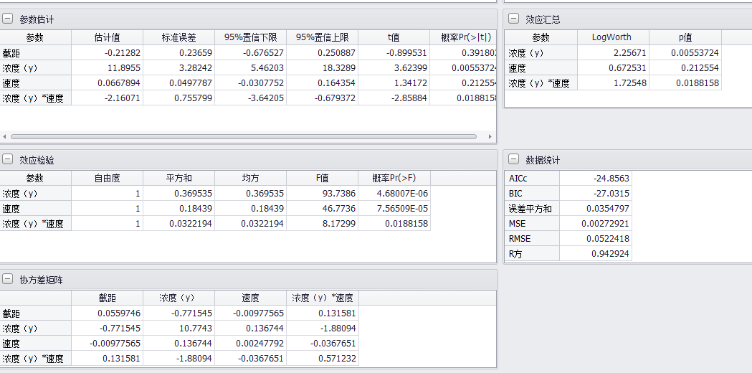Collapse the 协方差矩阵 section
752x373 pixels.
8,280
